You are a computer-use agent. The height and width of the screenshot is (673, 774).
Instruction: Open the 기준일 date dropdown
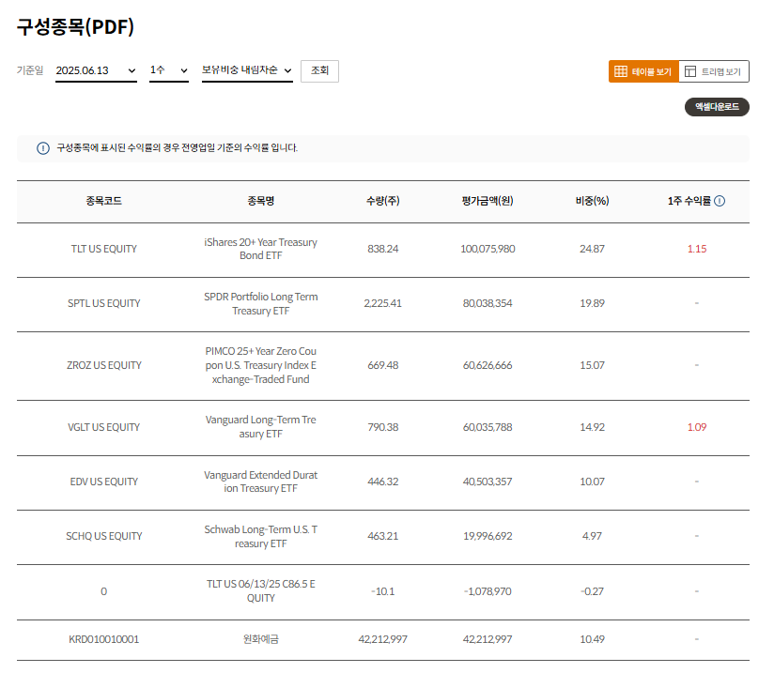94,70
